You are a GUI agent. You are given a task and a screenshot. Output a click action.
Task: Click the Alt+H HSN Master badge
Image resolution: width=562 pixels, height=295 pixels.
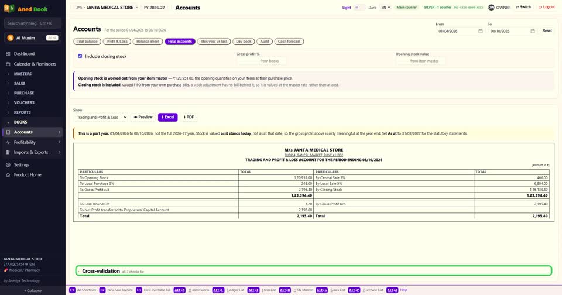point(285,290)
